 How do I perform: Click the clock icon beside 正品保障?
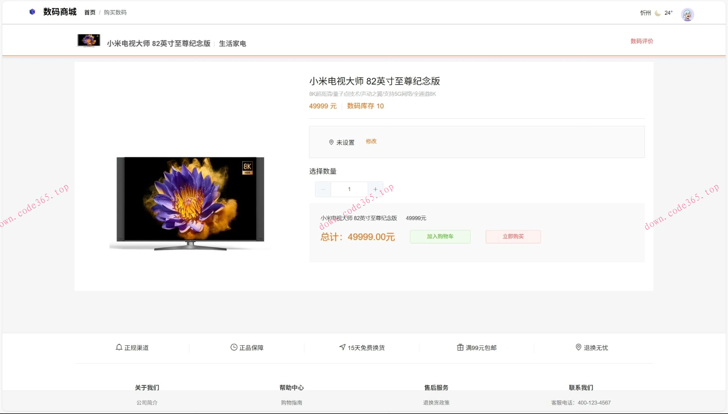(233, 347)
